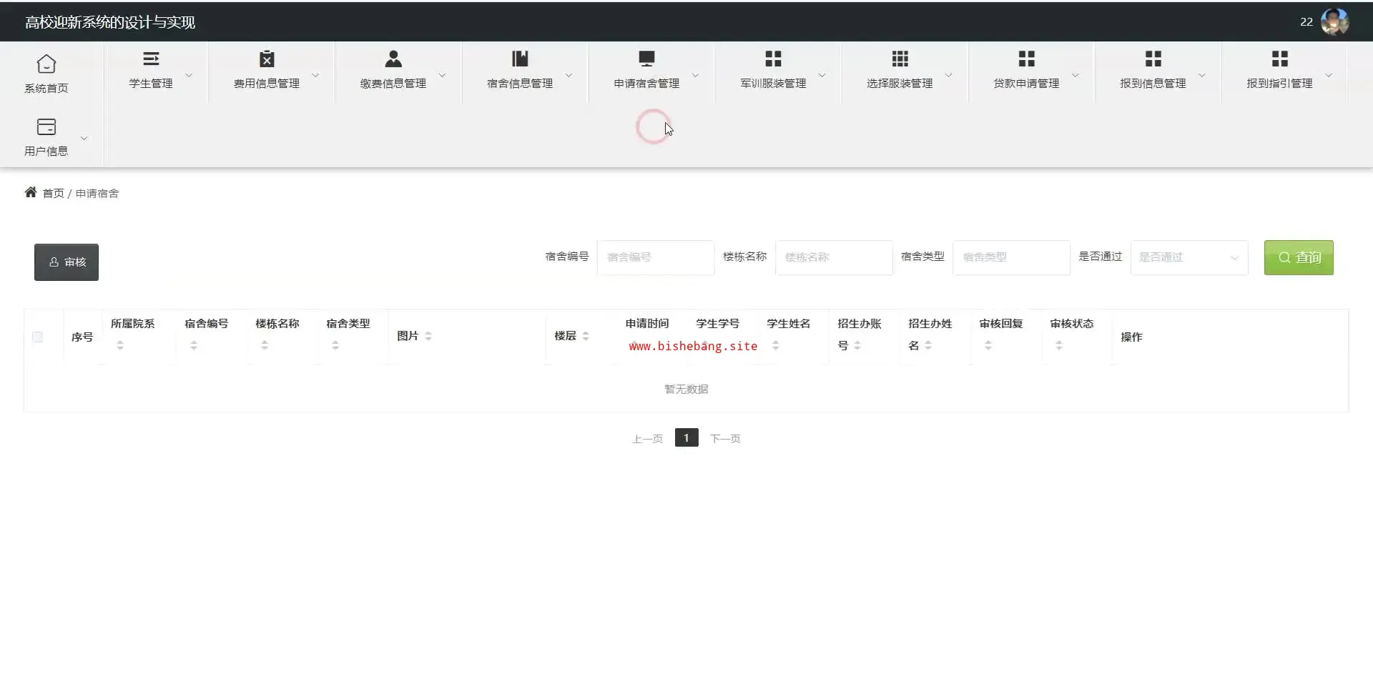
Task: Click the dormitory information book icon
Action: [520, 59]
